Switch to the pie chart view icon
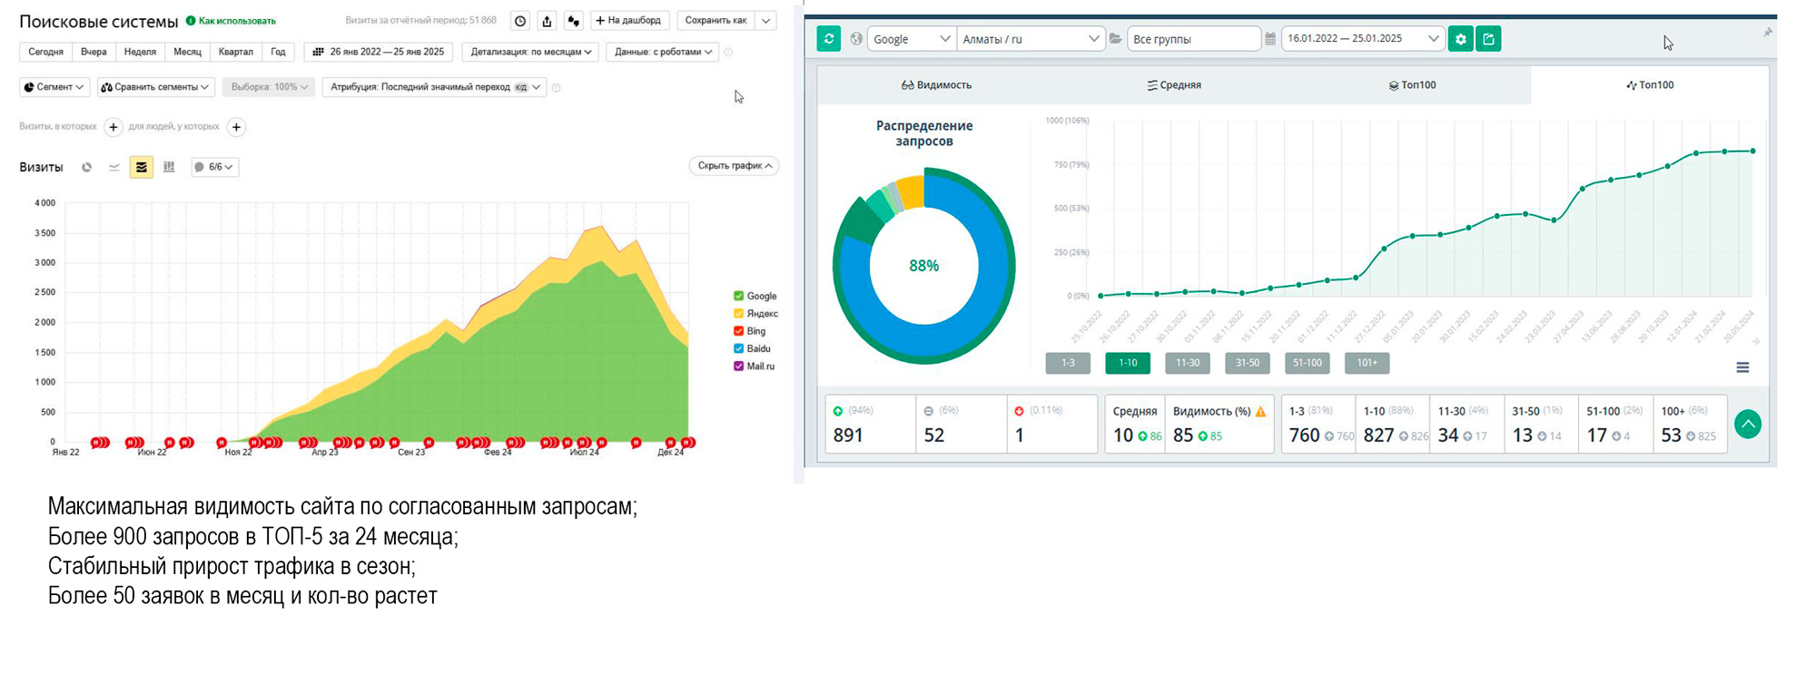Viewport: 1816px width, 674px height. (x=87, y=167)
